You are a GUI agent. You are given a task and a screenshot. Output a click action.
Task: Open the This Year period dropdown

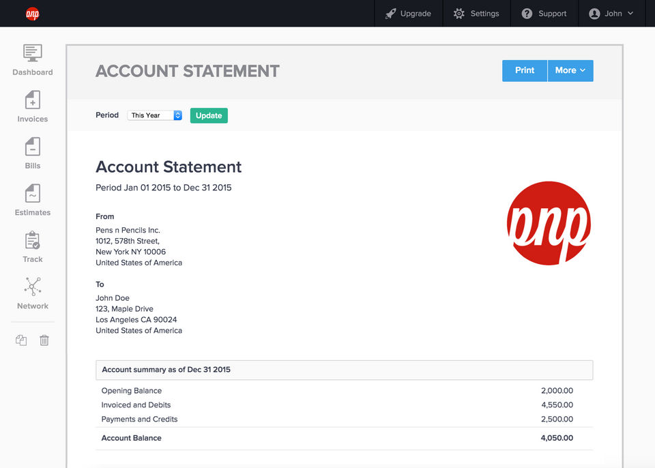155,115
